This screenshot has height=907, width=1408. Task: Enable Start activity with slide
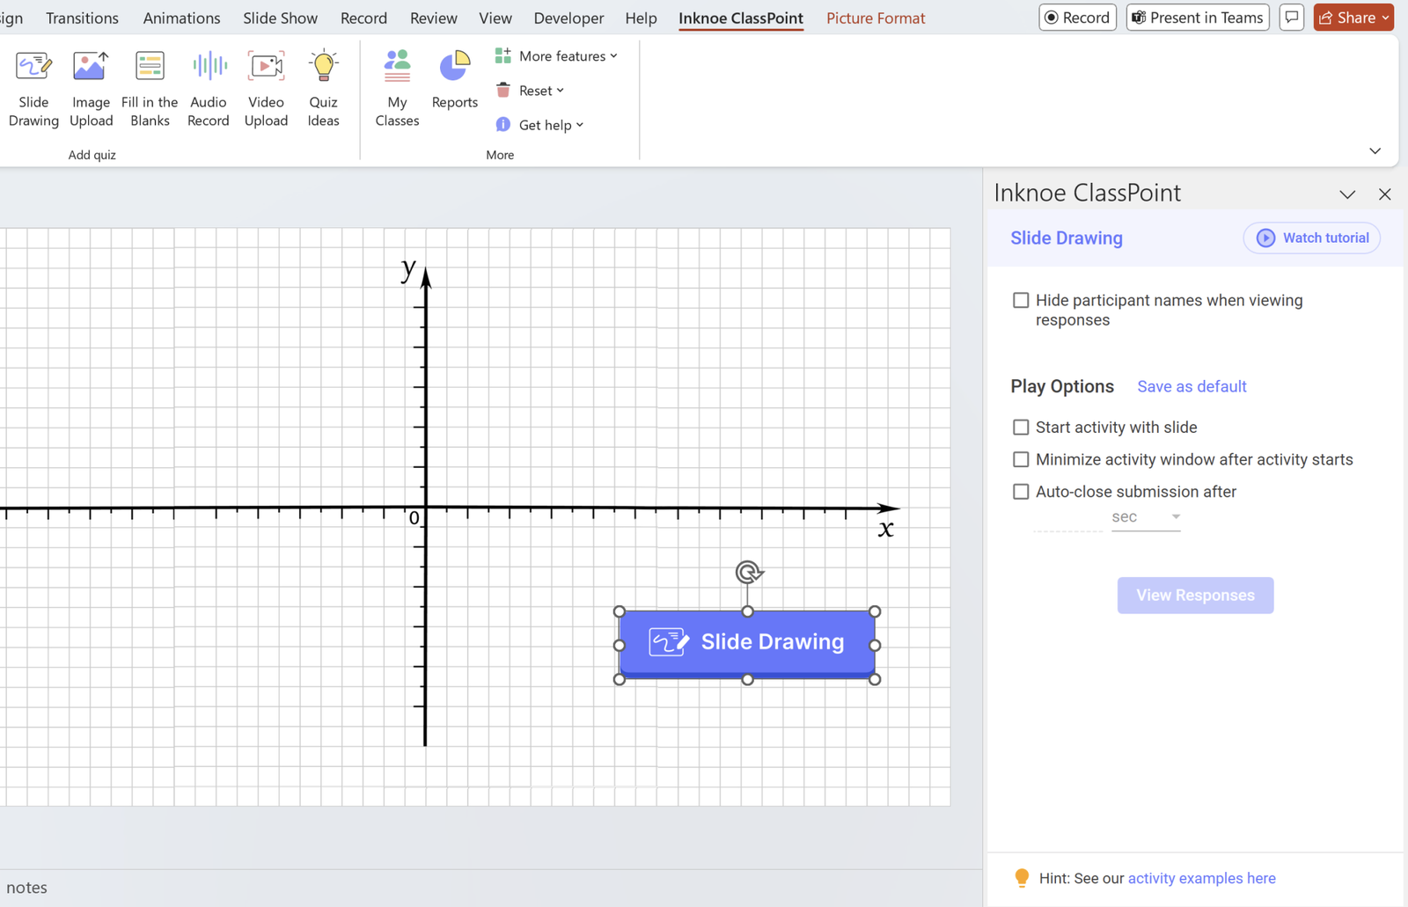click(1021, 427)
